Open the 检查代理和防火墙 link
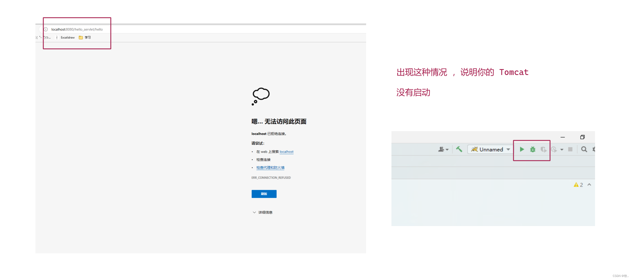The image size is (633, 280). point(270,168)
